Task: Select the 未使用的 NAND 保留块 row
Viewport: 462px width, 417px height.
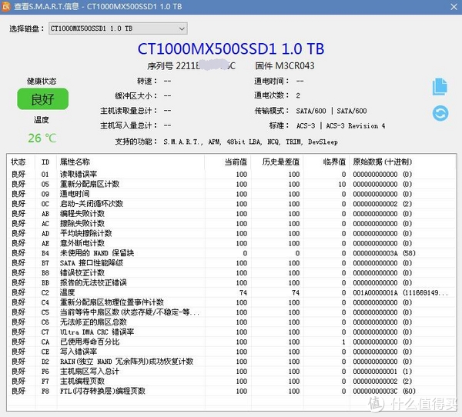Action: coord(231,253)
